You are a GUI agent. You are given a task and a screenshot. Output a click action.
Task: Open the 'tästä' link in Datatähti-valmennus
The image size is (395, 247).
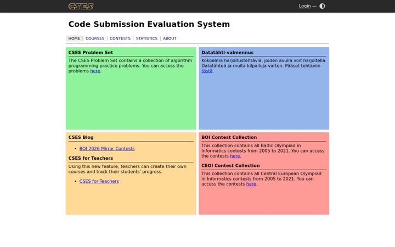click(207, 71)
